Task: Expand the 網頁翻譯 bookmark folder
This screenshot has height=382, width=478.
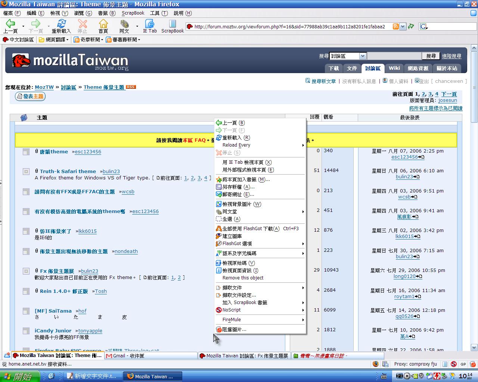Action: pyautogui.click(x=54, y=40)
